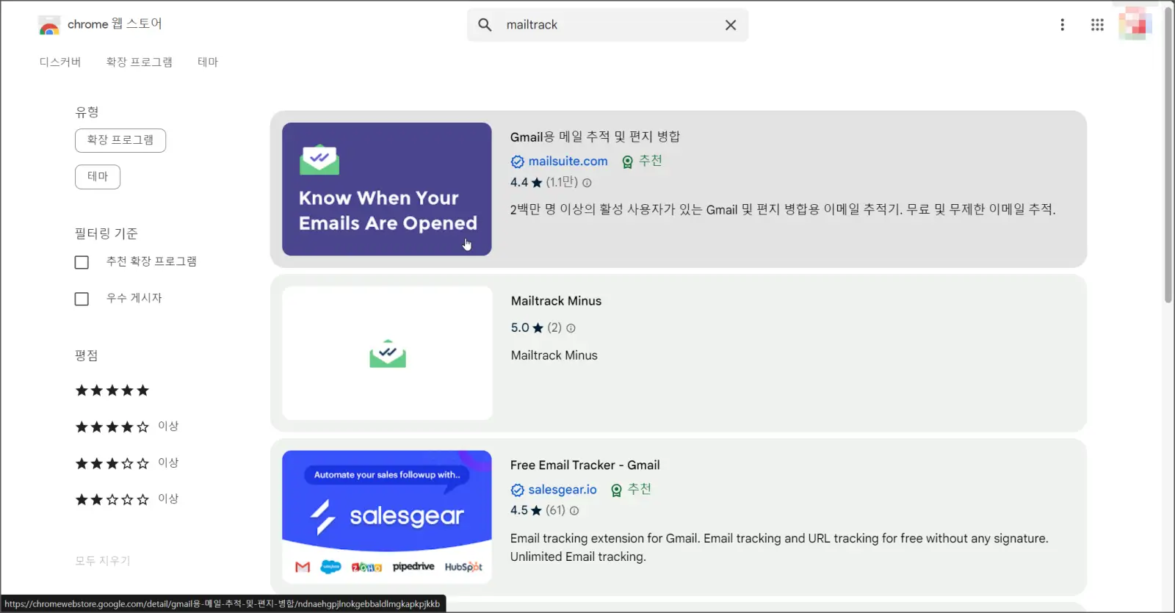Click the 모두 지우기 clear all link
Viewport: 1175px width, 613px height.
(x=103, y=561)
